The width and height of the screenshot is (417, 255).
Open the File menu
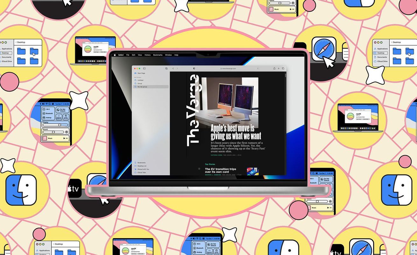point(128,55)
